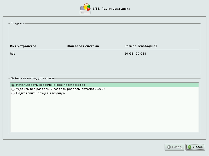Click the Выберите метод установки group label

[x=32, y=78]
